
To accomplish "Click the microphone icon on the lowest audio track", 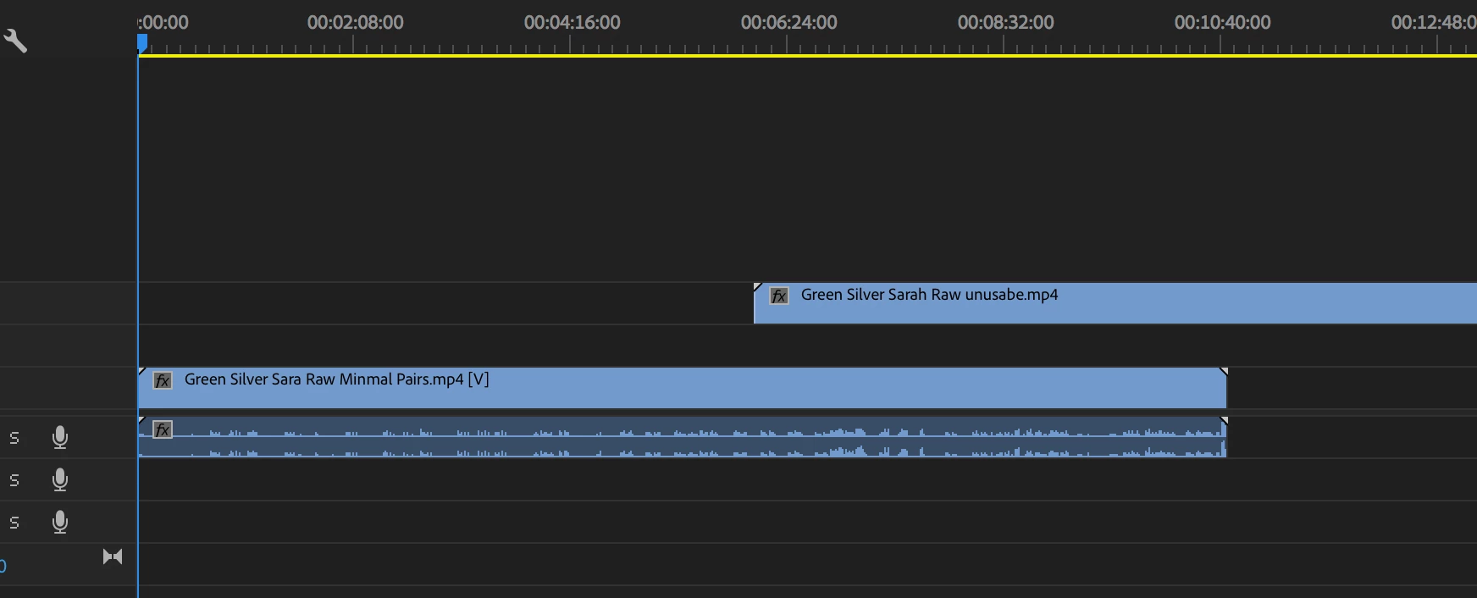I will coord(60,522).
